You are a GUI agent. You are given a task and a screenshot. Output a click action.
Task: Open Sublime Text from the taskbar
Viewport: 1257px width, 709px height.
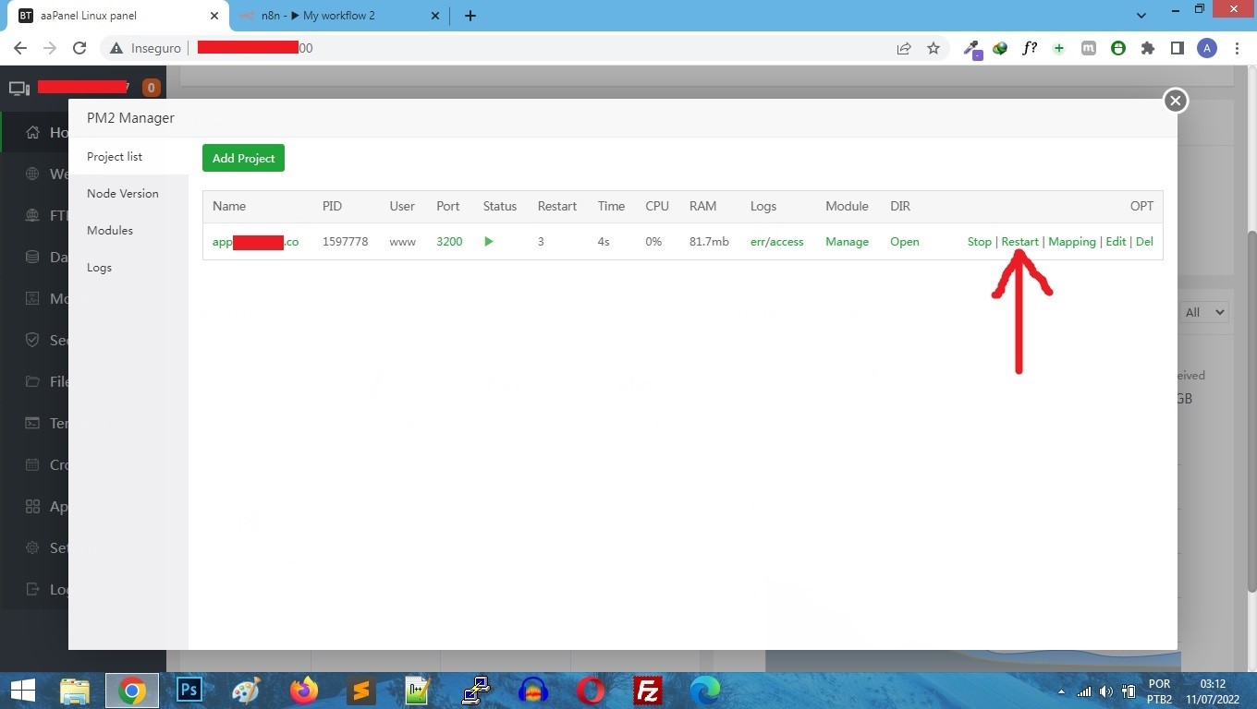click(361, 690)
